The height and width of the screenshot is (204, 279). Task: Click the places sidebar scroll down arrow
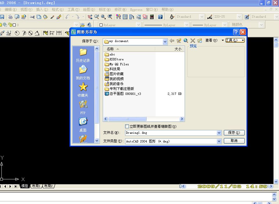(97, 141)
